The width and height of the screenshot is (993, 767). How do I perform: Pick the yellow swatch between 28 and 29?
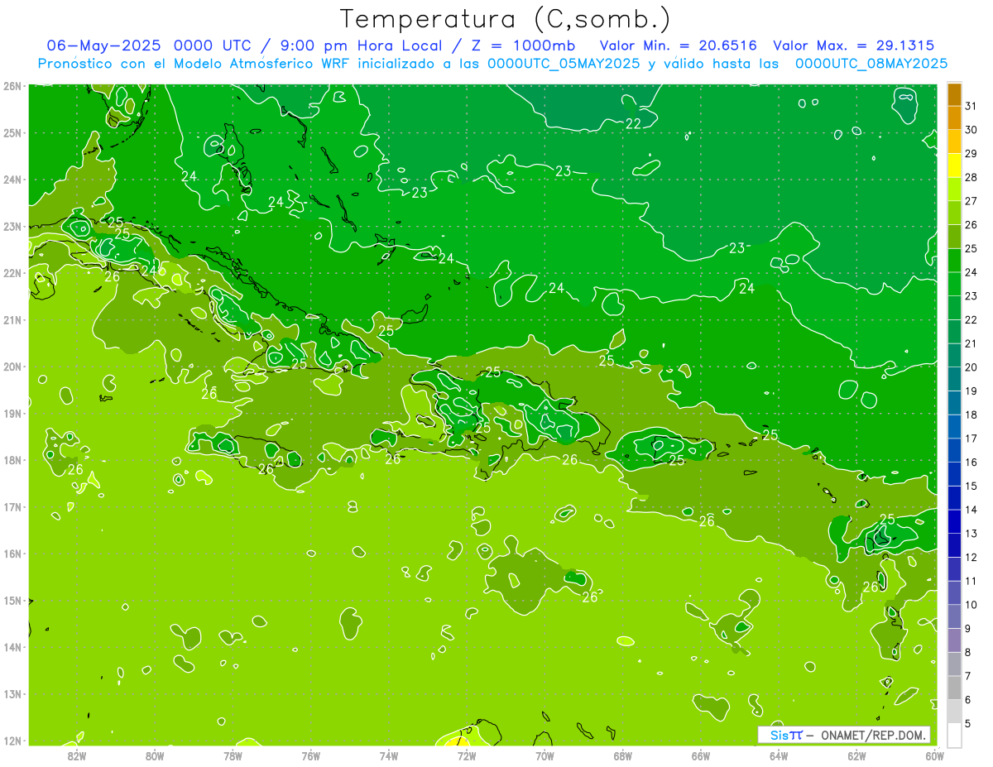(x=955, y=165)
